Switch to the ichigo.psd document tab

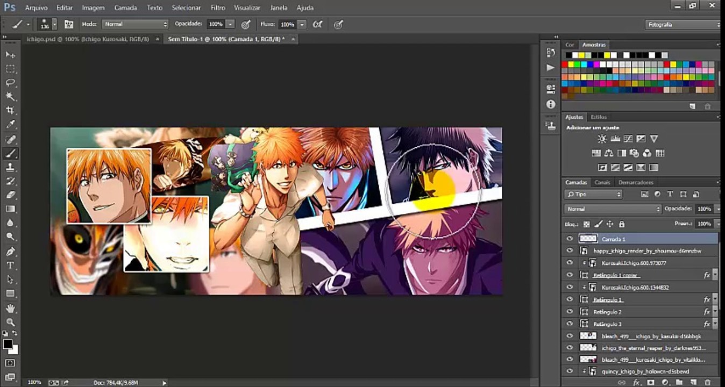pos(88,39)
